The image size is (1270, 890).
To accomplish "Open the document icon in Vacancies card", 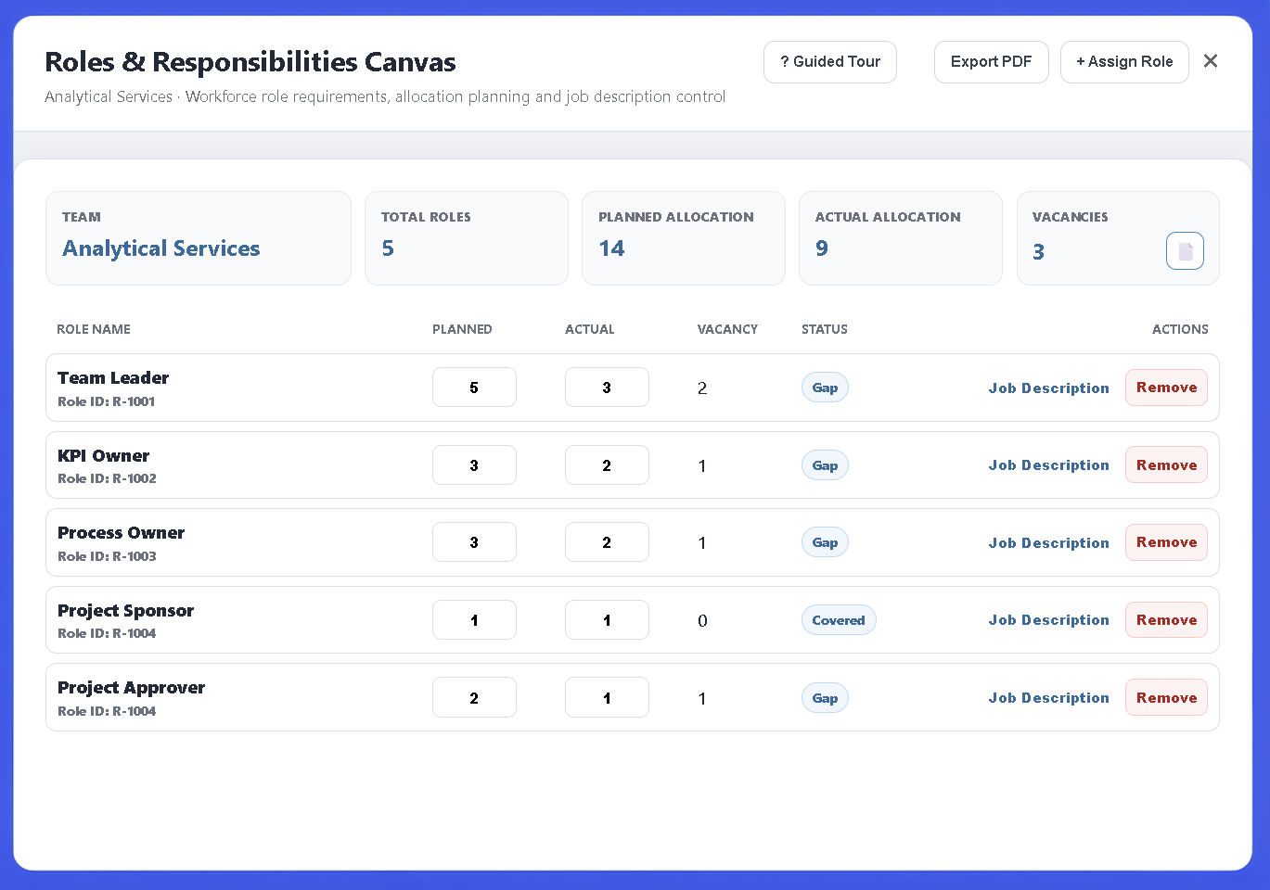I will [x=1185, y=250].
